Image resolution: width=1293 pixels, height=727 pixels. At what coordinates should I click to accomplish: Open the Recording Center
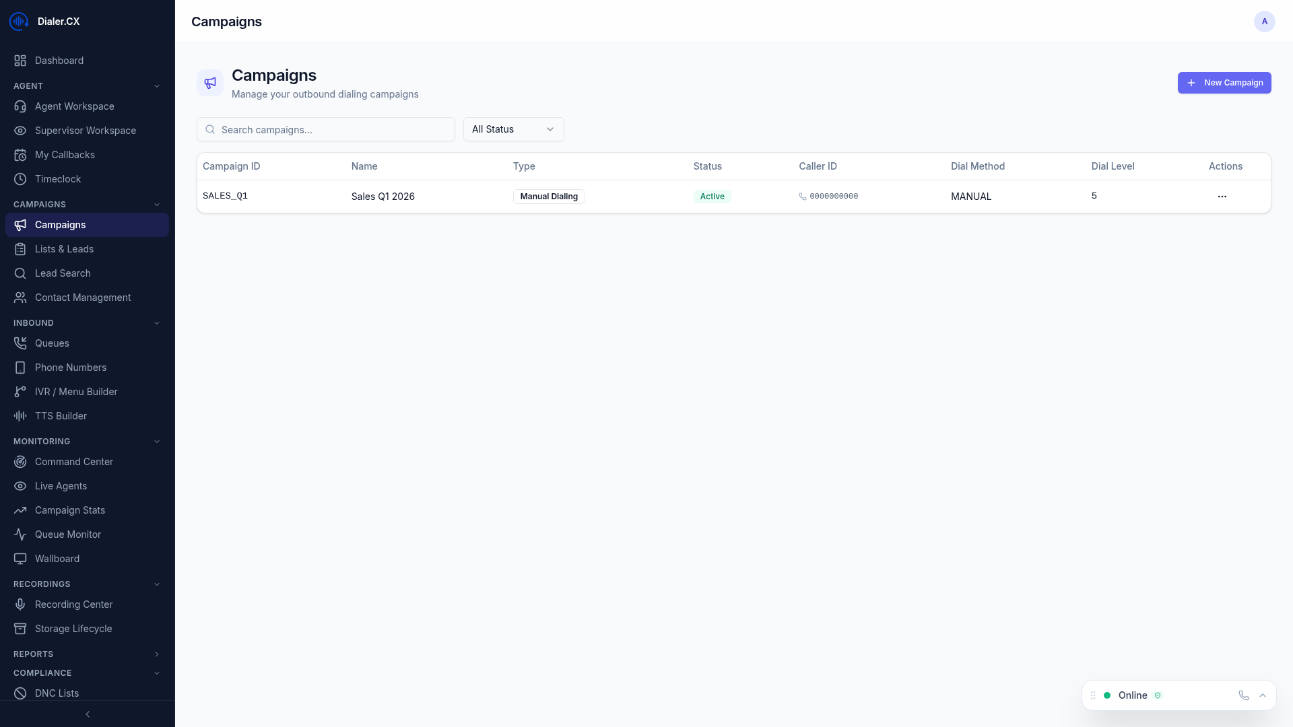tap(73, 604)
